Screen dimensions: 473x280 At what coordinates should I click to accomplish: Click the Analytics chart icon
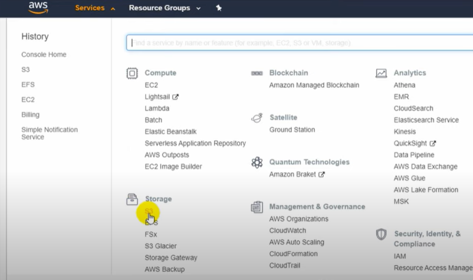[382, 74]
